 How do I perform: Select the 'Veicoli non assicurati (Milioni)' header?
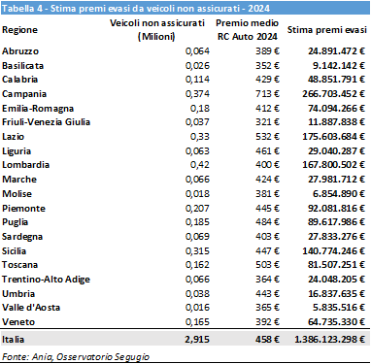tap(157, 30)
